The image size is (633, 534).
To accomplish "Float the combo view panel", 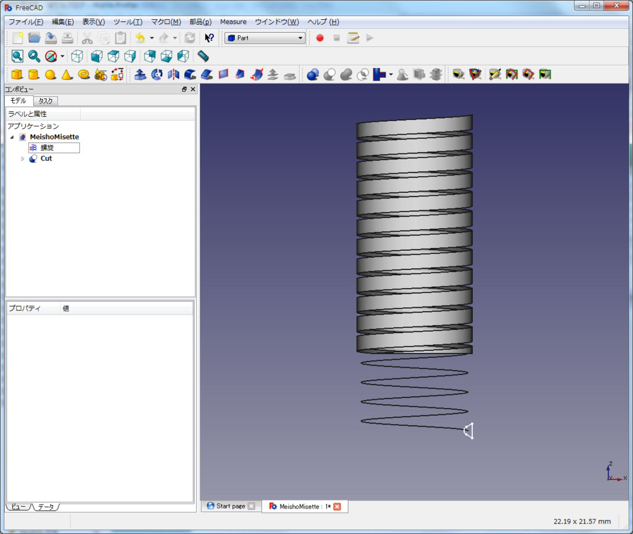I will pos(184,89).
